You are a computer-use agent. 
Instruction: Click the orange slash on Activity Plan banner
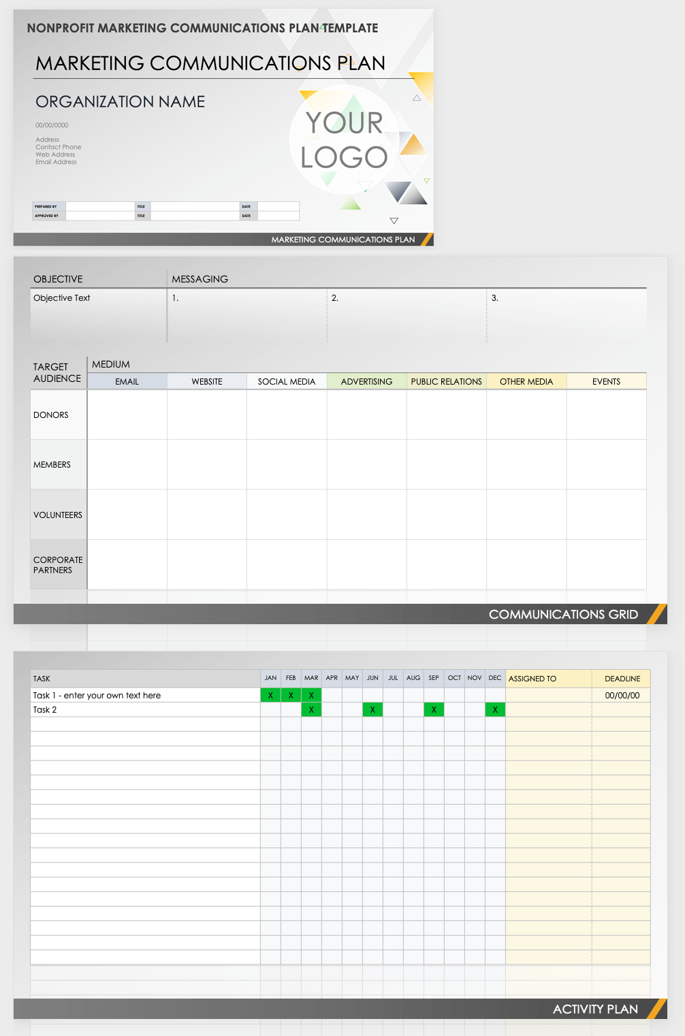click(x=656, y=1009)
